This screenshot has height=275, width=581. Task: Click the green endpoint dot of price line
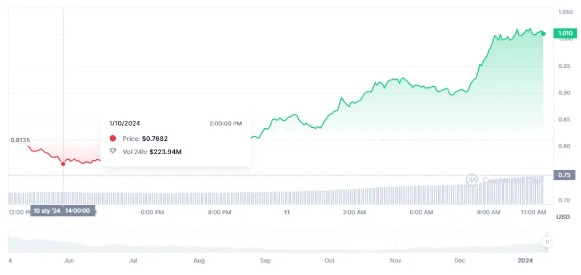[543, 34]
